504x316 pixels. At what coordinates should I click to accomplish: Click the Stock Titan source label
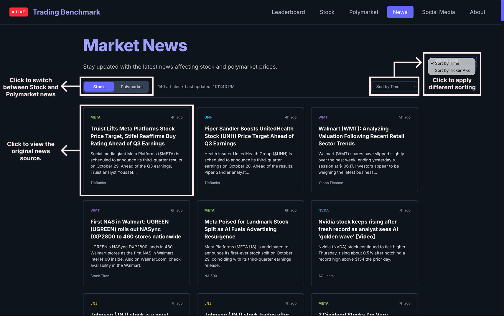100,276
